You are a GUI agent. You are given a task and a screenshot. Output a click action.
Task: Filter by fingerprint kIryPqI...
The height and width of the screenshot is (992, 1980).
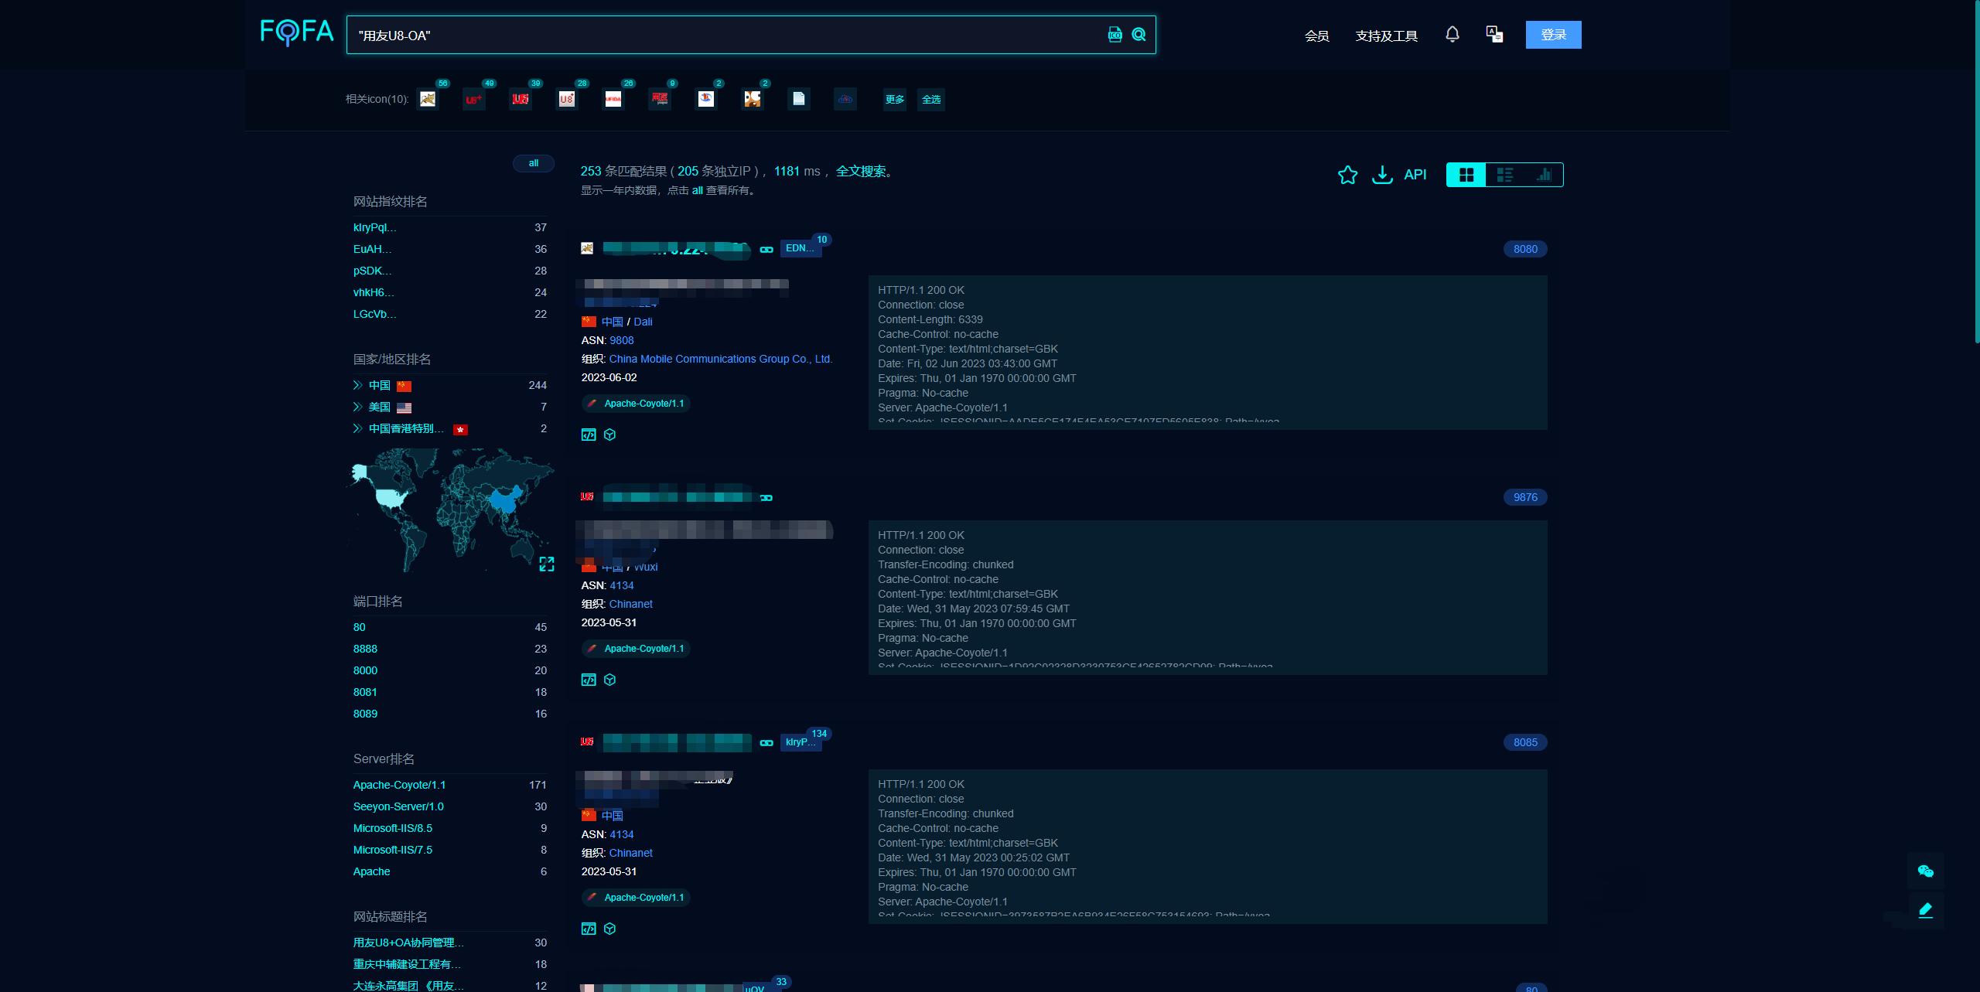(x=374, y=227)
